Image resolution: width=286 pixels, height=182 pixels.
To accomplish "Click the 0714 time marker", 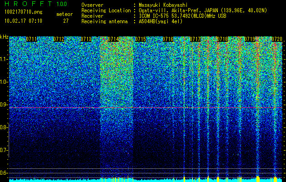I will coord(113,39).
